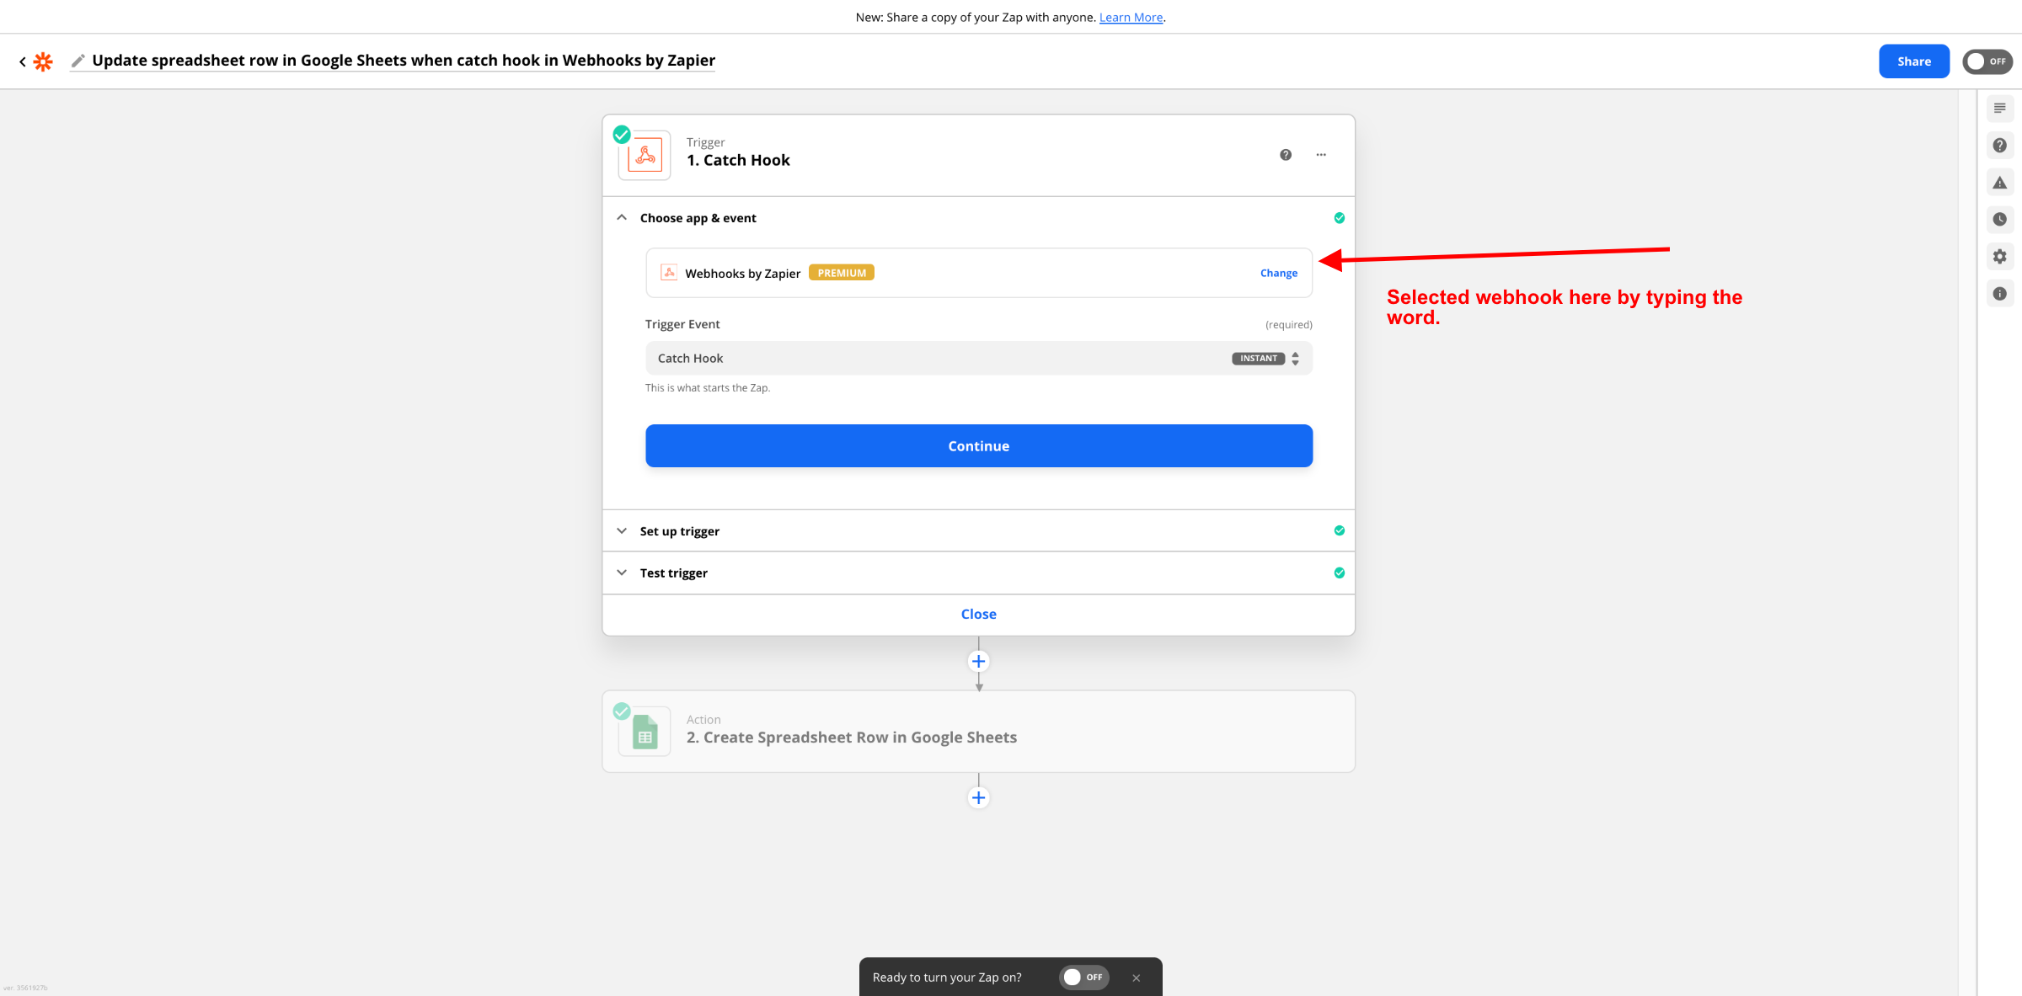Open the history clock icon in sidebar
2022x996 pixels.
[x=2000, y=220]
